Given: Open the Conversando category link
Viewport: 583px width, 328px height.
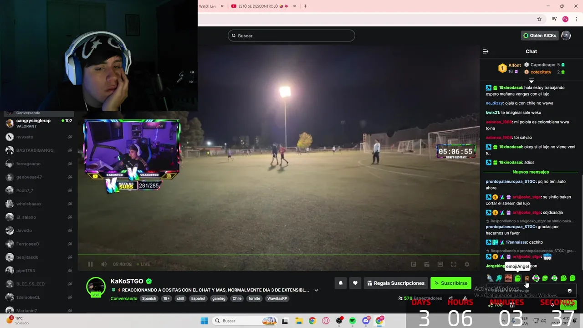Looking at the screenshot, I should tap(123, 298).
